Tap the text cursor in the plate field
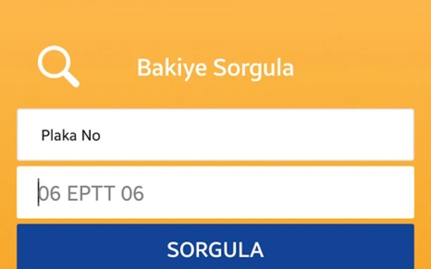The image size is (431, 269). click(38, 193)
